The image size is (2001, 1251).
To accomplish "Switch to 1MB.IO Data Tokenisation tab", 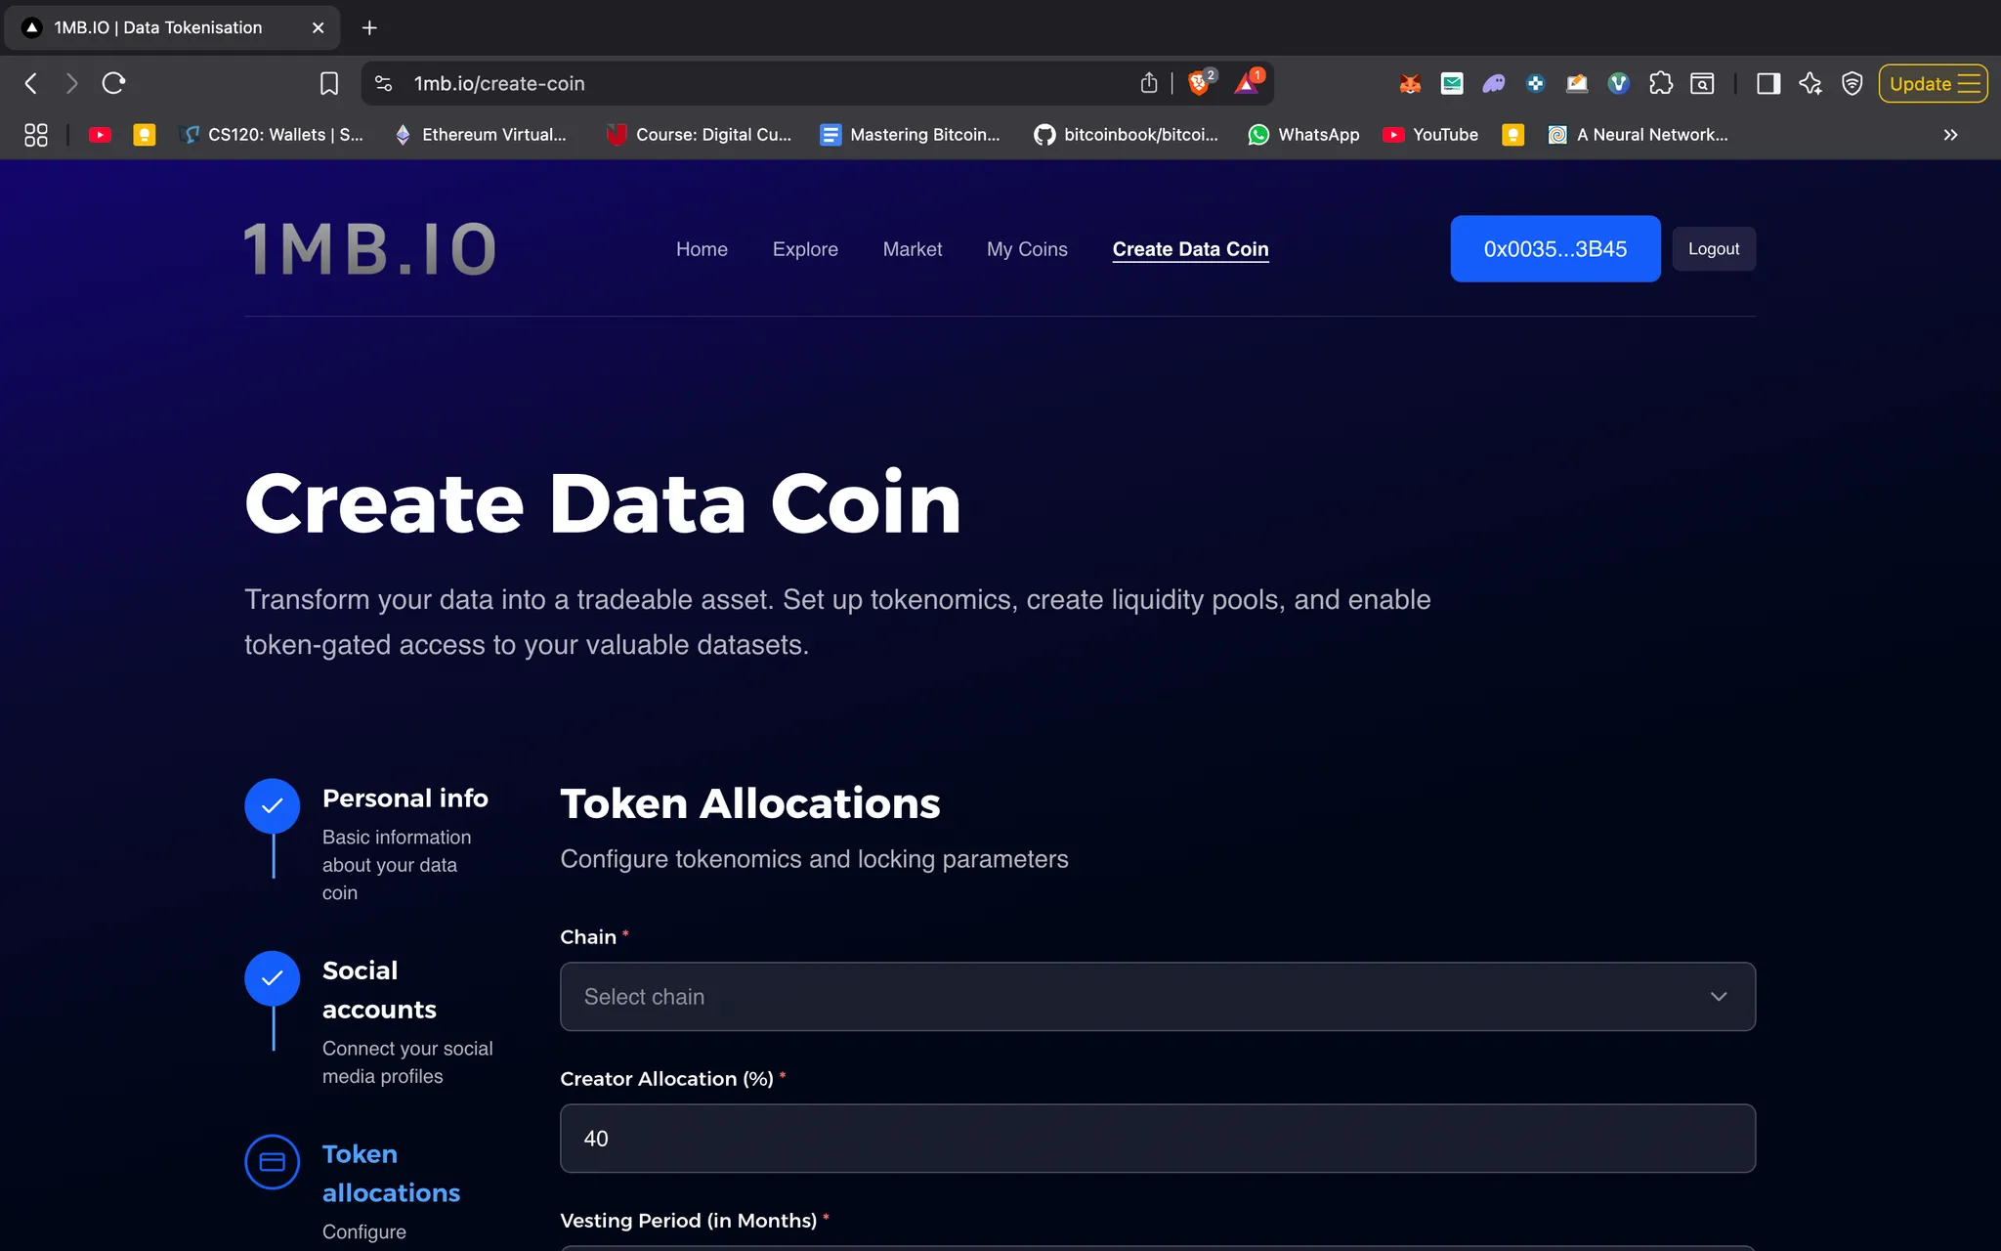I will click(x=158, y=27).
